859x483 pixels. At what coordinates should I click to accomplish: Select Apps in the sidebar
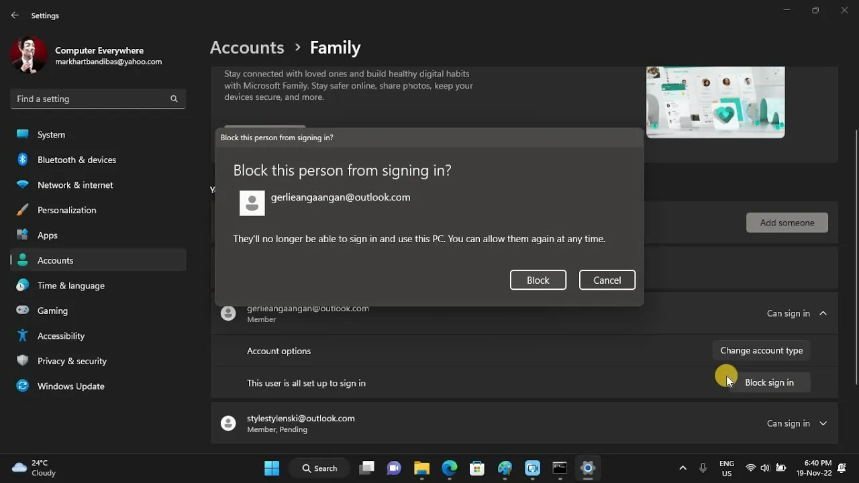[98, 235]
